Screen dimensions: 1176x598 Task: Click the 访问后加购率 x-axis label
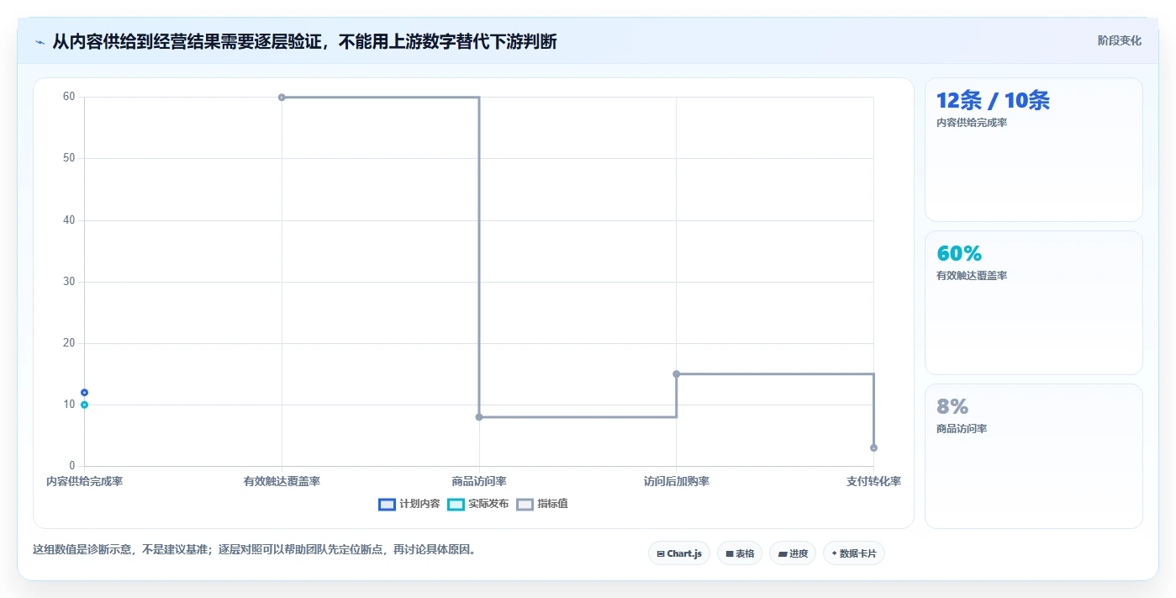click(x=677, y=481)
